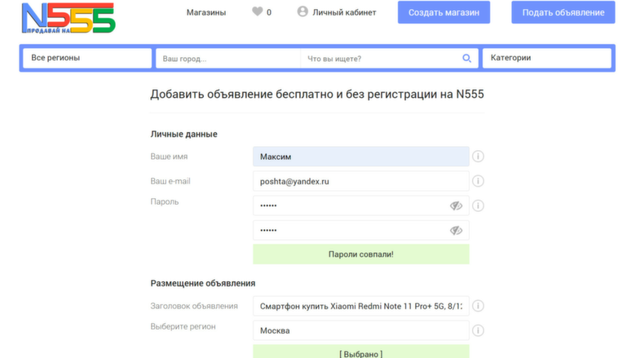Viewport: 636px width, 358px height.
Task: Show info for the name field
Action: coord(479,157)
